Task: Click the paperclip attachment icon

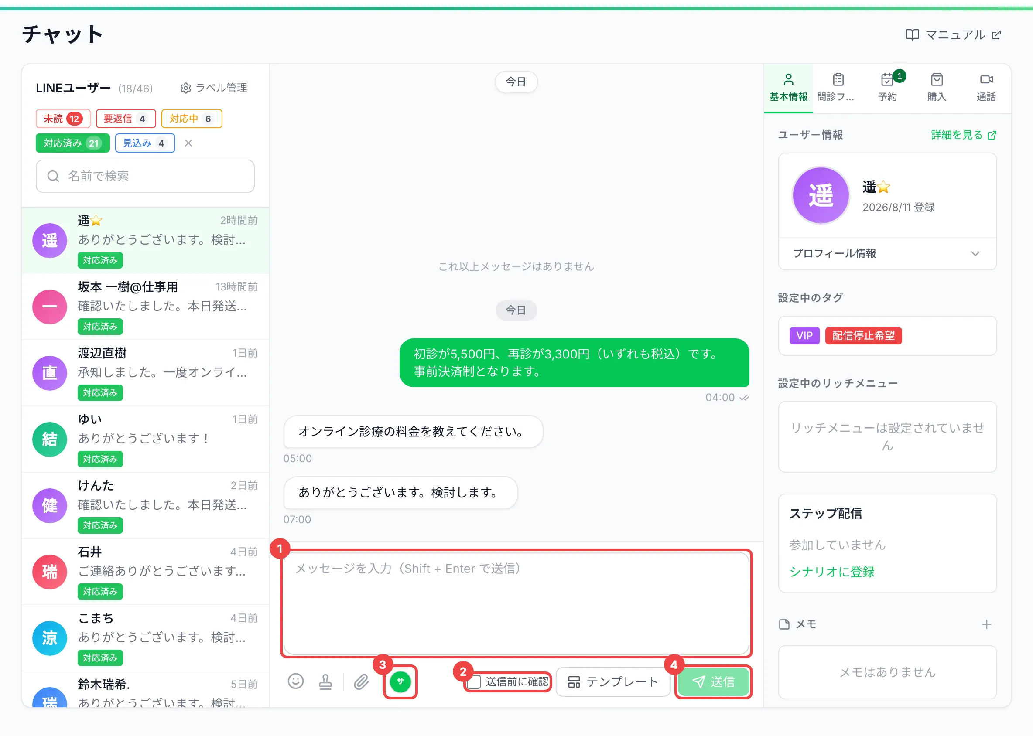Action: point(361,681)
